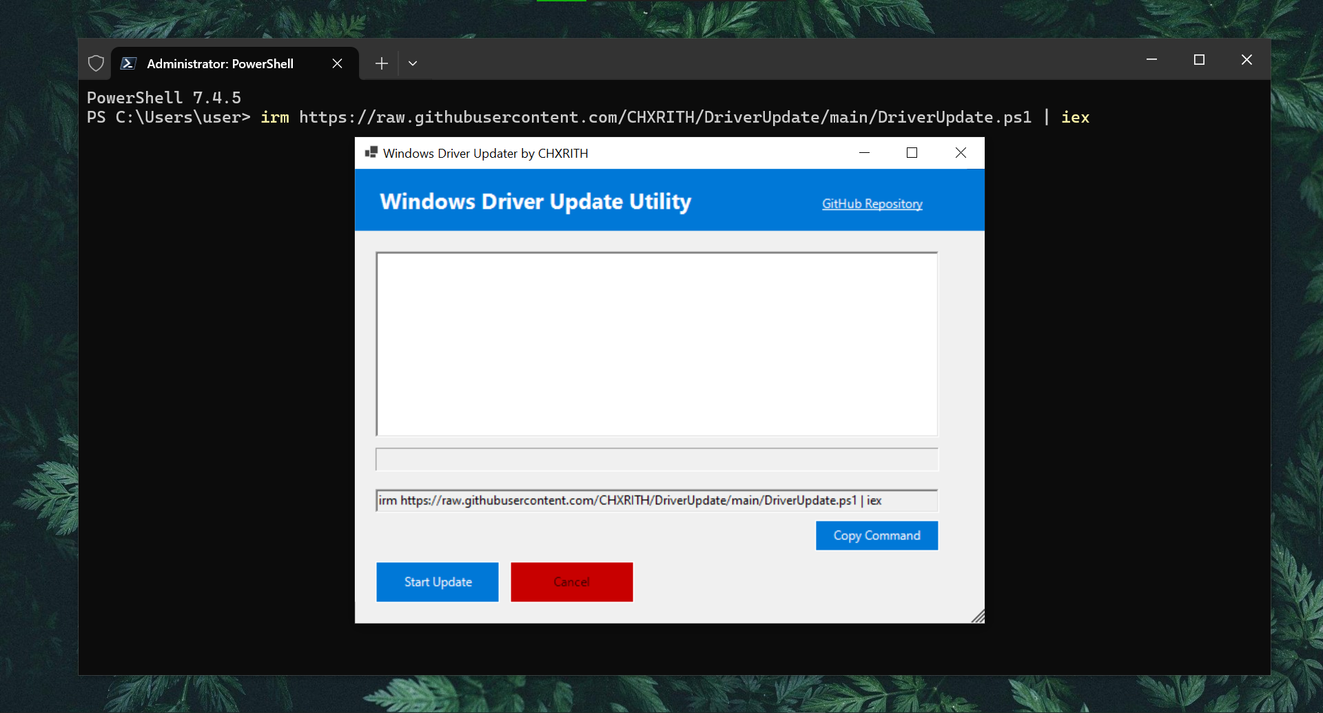
Task: Click inside the empty log output box
Action: pyautogui.click(x=657, y=344)
